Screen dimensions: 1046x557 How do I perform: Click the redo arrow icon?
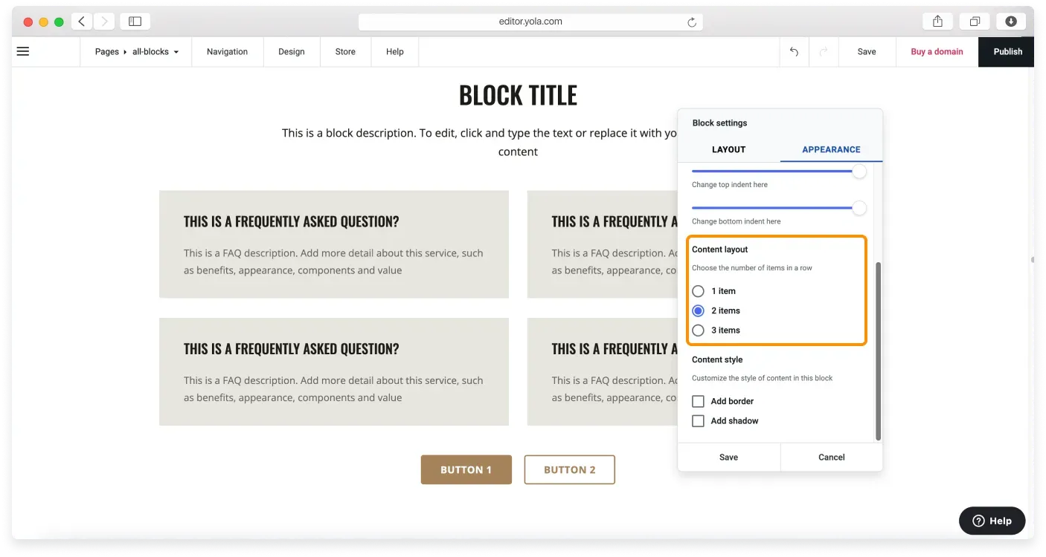pyautogui.click(x=824, y=51)
